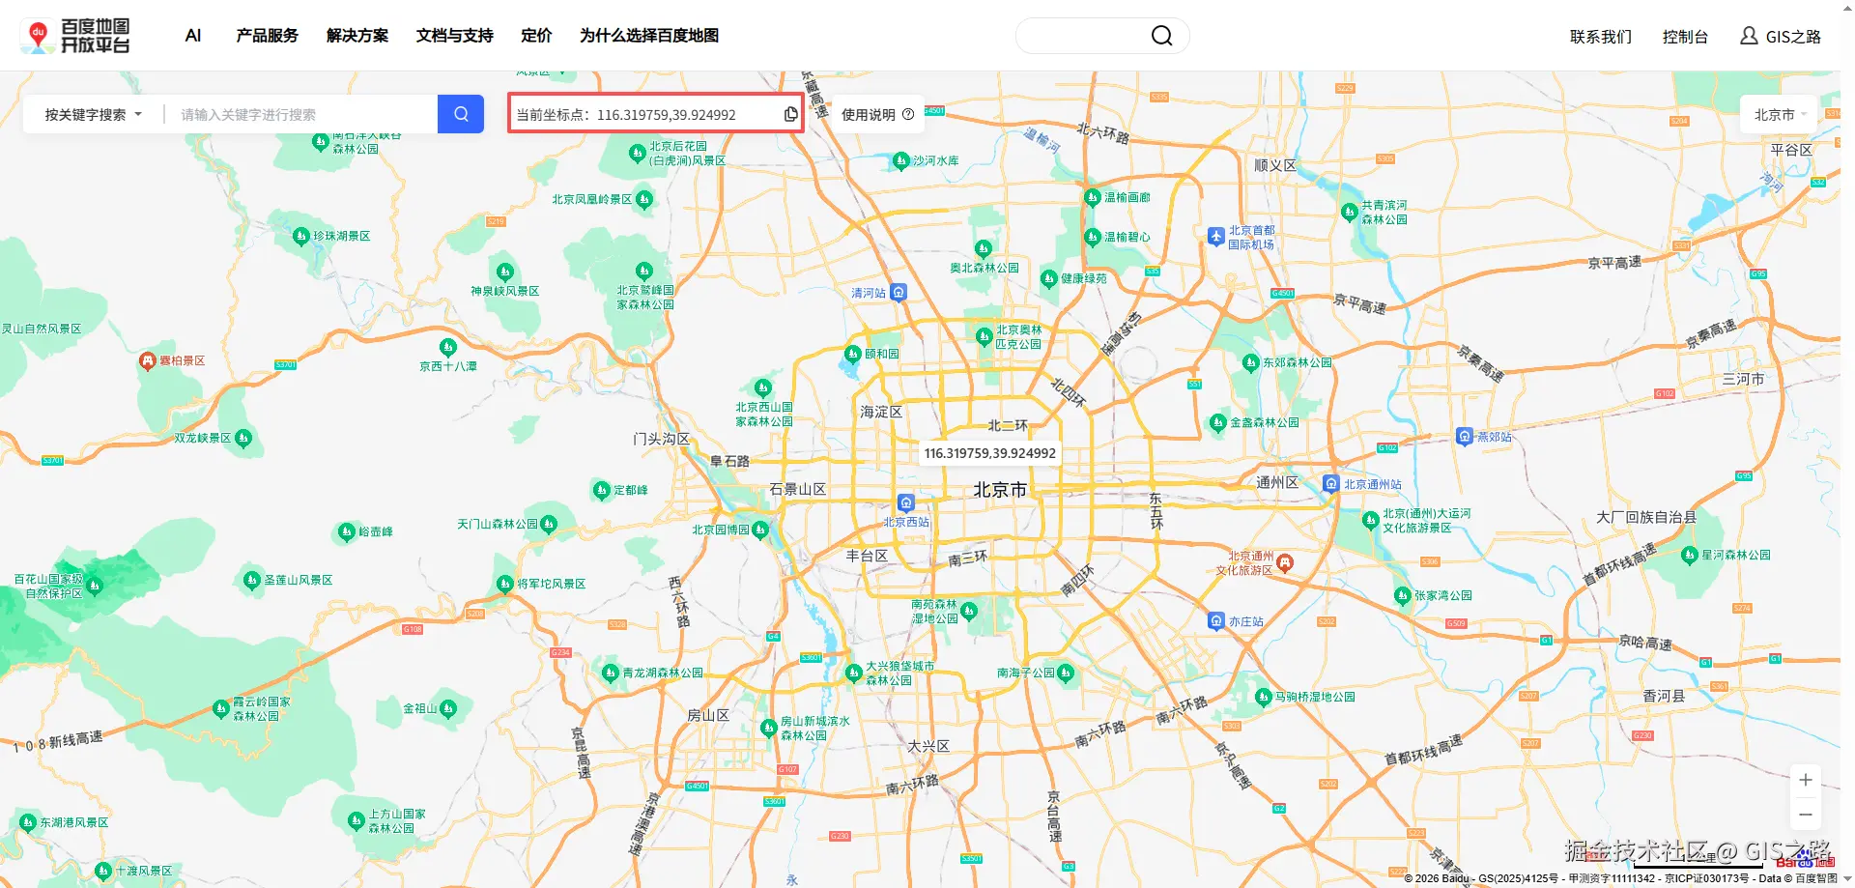This screenshot has width=1855, height=888.
Task: Click the 定都峰 green marker icon
Action: (x=601, y=490)
